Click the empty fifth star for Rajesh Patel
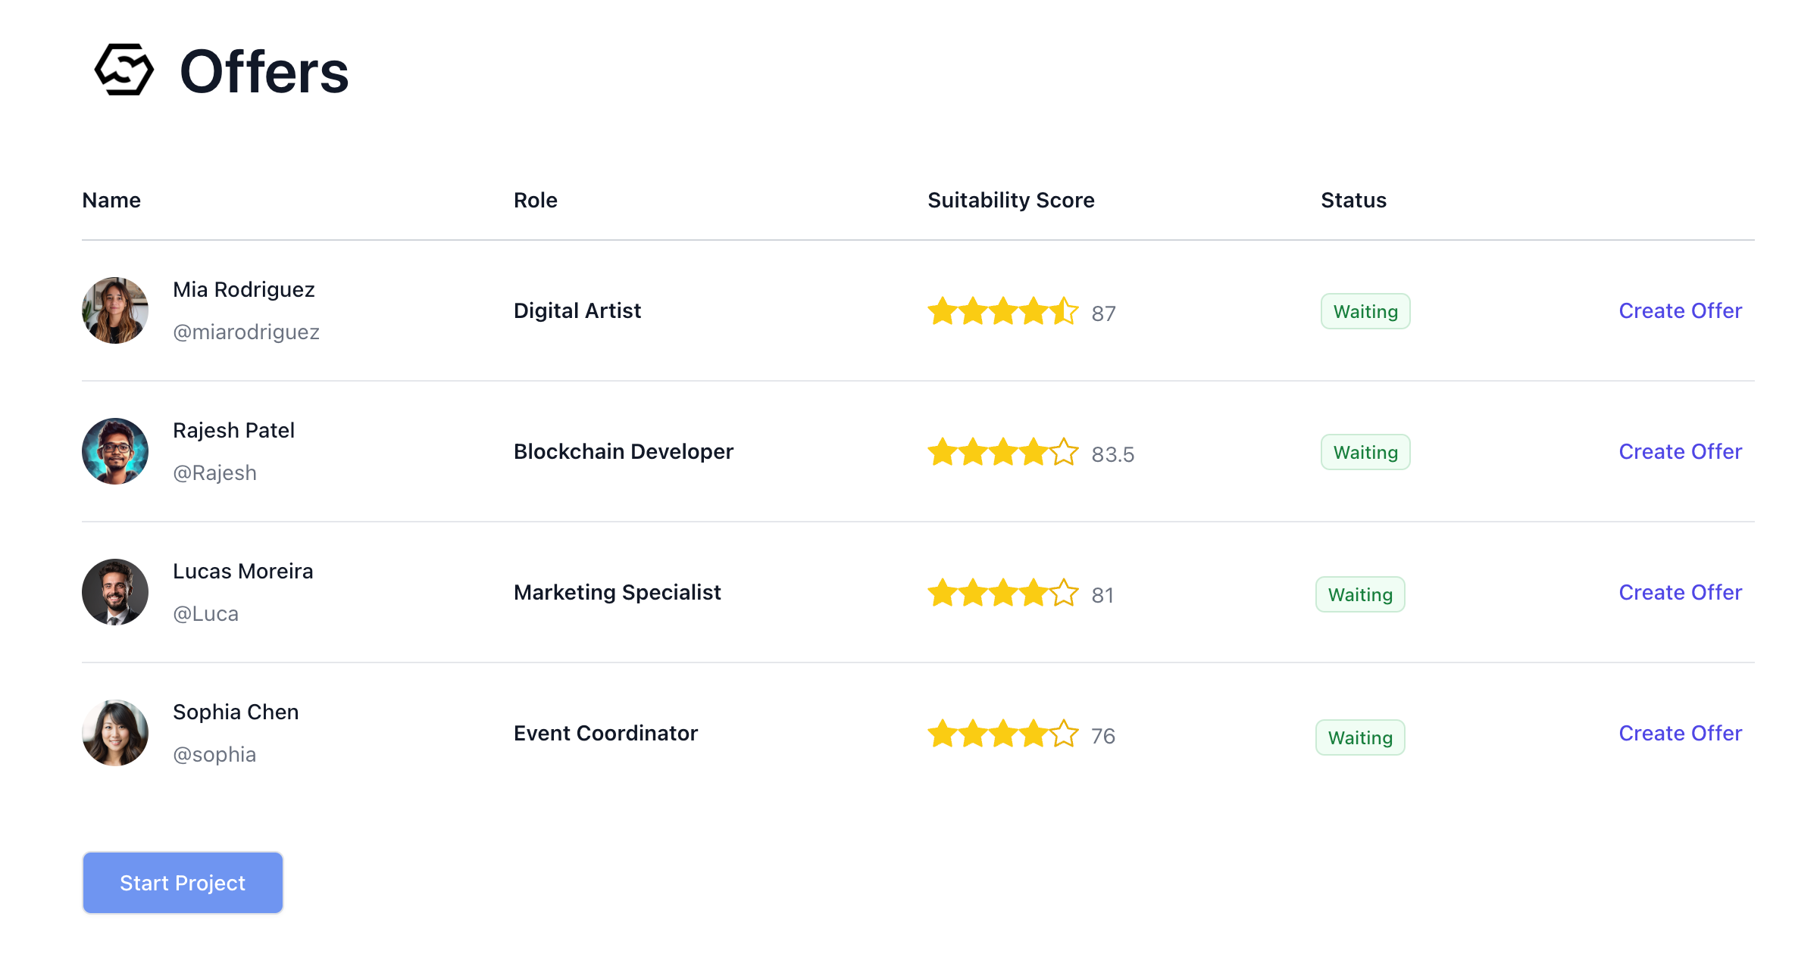Screen dimensions: 1820x957 pyautogui.click(x=1064, y=452)
